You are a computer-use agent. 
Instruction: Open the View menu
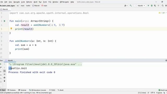pyautogui.click(x=10, y=2)
